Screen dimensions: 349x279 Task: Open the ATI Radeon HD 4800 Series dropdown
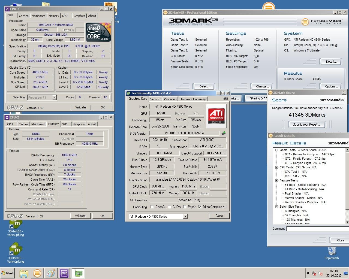coord(185,217)
